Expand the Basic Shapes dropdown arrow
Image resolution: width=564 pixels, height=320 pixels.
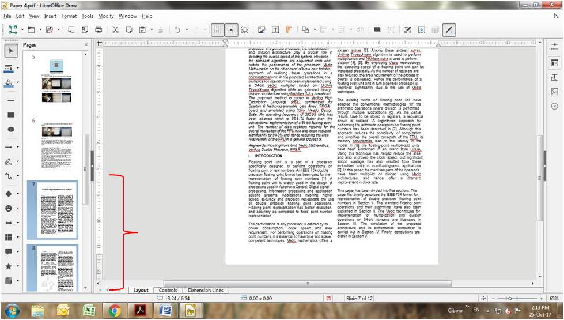click(x=18, y=194)
